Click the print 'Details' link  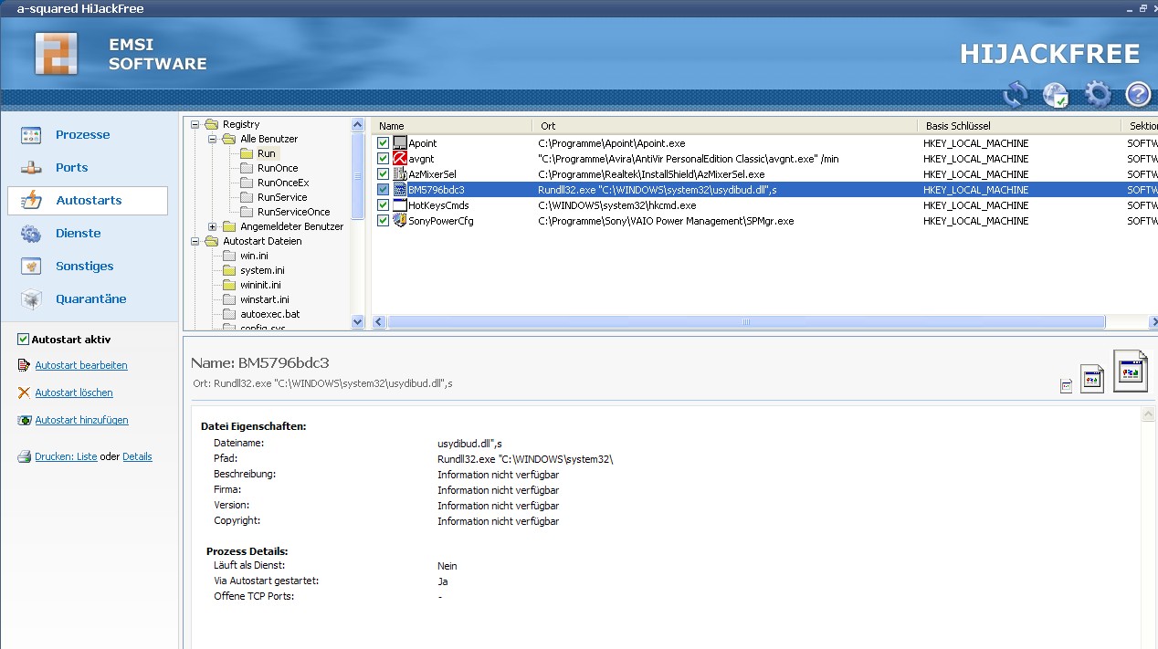click(137, 456)
